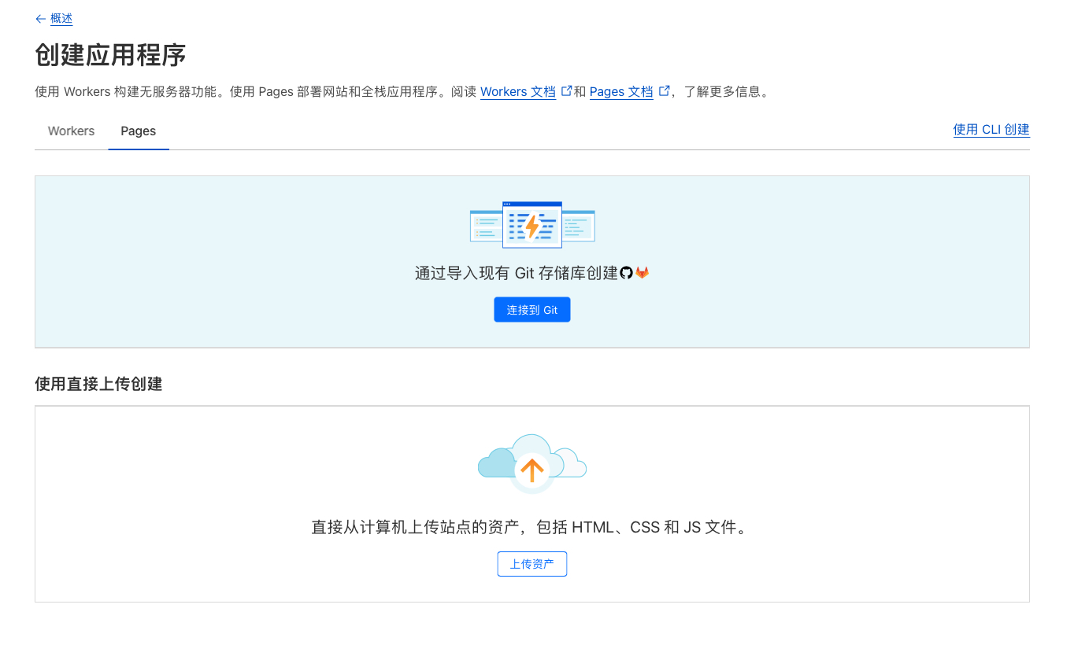The height and width of the screenshot is (645, 1074).
Task: Click the cloud upload arrow illustration
Action: [x=532, y=464]
